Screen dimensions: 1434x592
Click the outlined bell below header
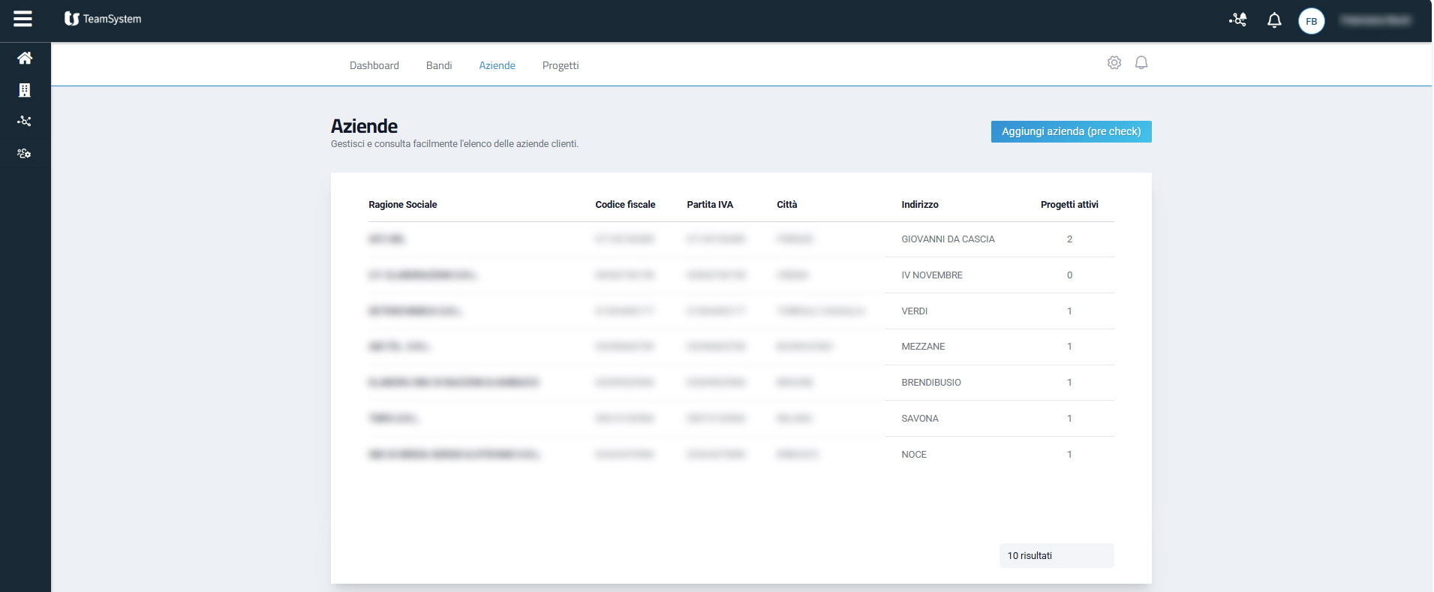pos(1141,63)
